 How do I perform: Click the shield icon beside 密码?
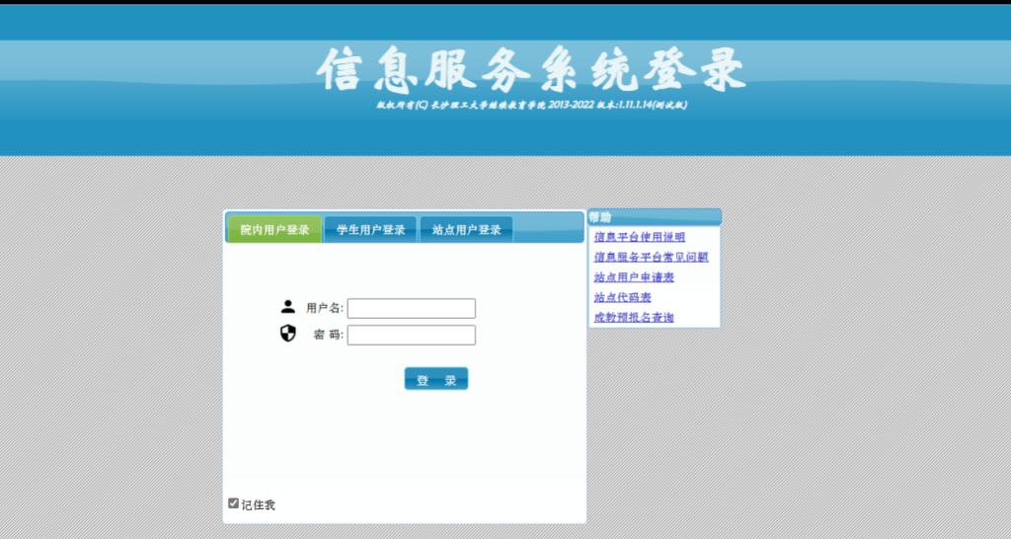coord(288,334)
